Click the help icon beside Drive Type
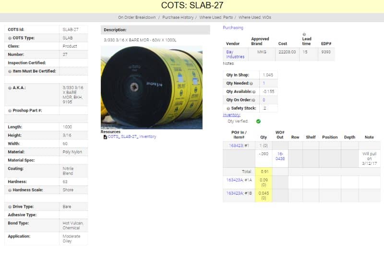 10,207
